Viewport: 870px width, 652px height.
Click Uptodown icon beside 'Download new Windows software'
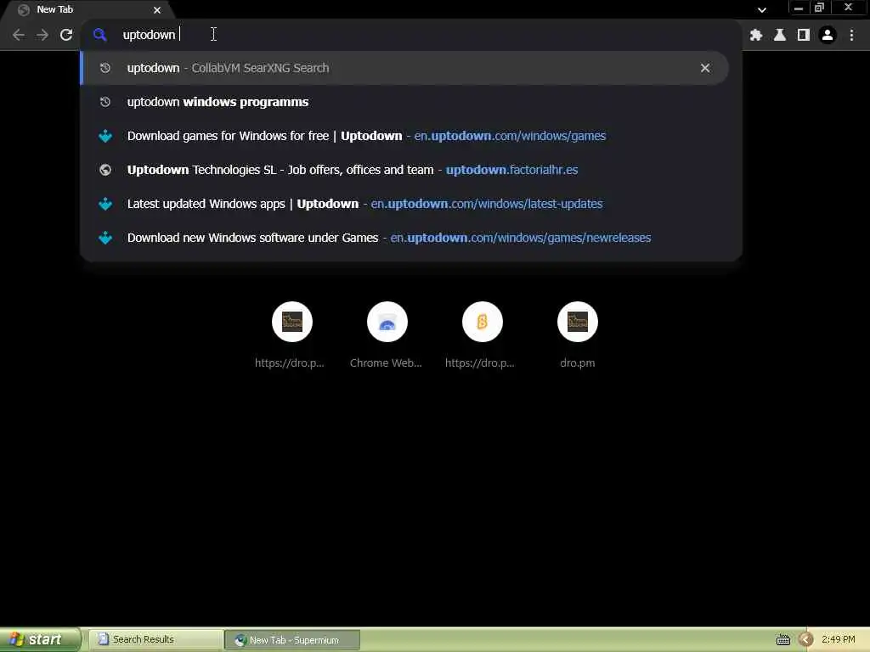coord(105,238)
